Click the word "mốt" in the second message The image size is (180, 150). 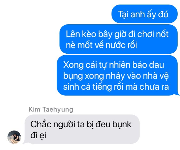(85, 45)
